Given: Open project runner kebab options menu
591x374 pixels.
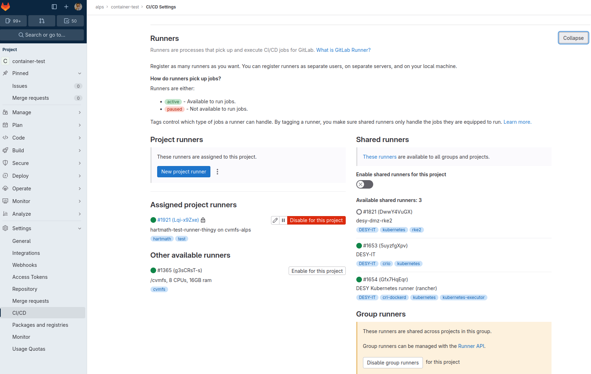Looking at the screenshot, I should pos(217,172).
